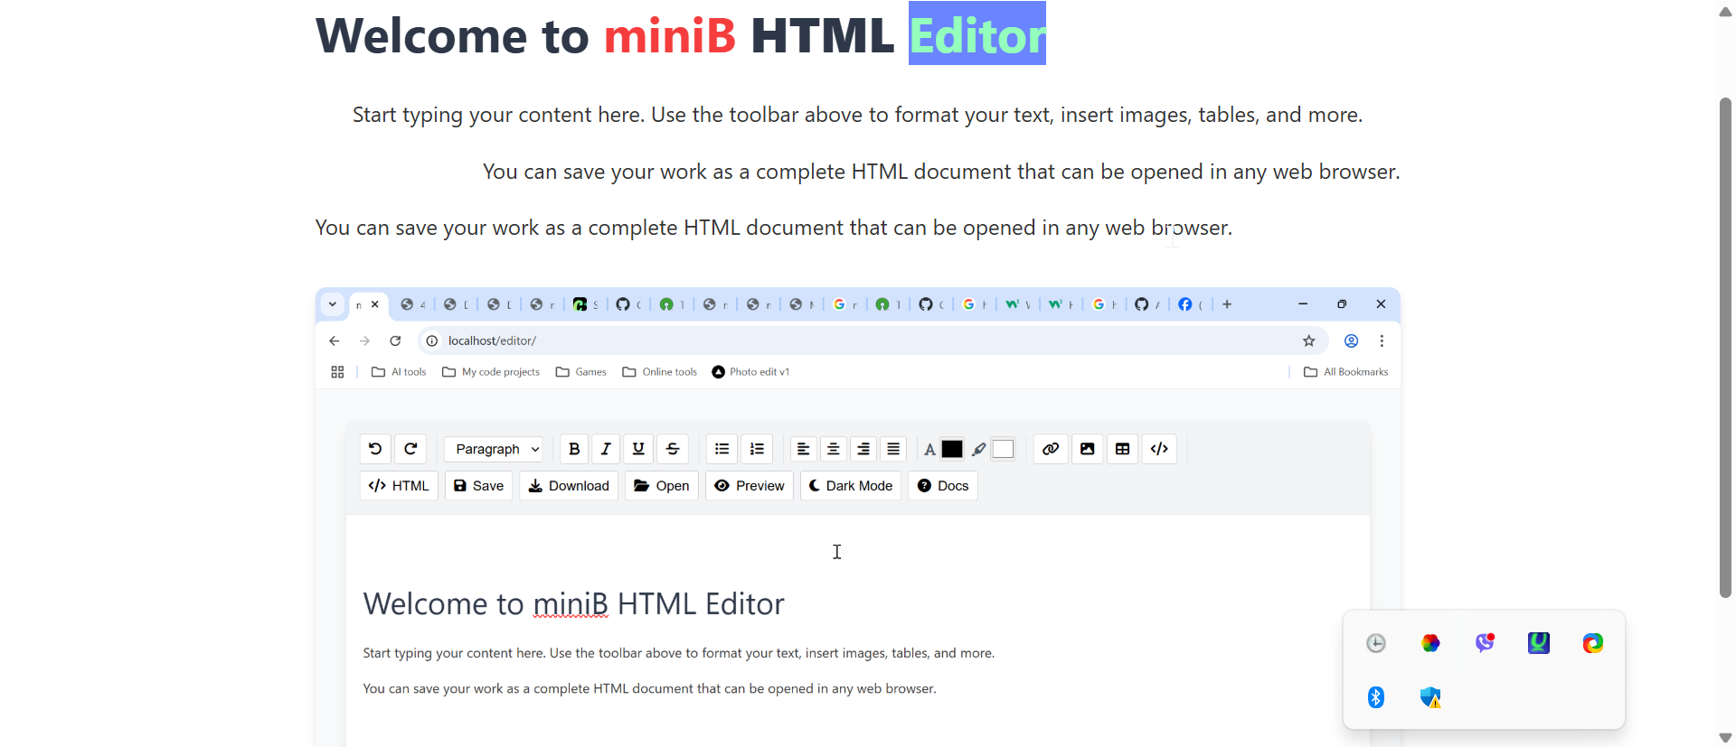Click the Preview button
The height and width of the screenshot is (747, 1736).
[750, 486]
